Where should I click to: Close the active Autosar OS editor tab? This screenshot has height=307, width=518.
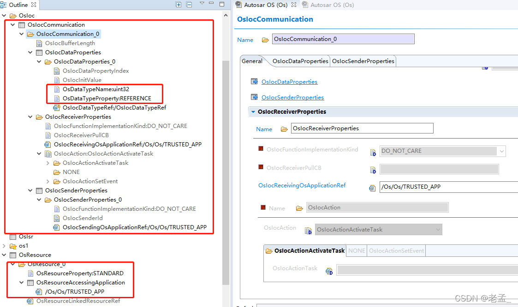[x=294, y=5]
